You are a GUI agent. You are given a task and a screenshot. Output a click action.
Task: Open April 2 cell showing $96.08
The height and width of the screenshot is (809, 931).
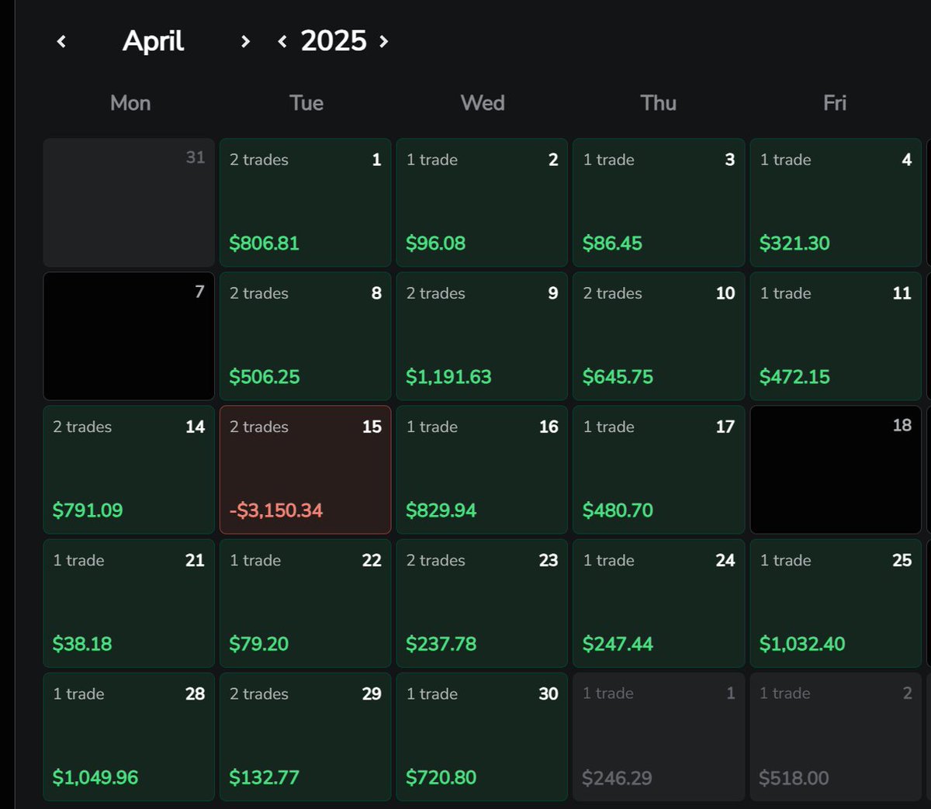[x=482, y=202]
